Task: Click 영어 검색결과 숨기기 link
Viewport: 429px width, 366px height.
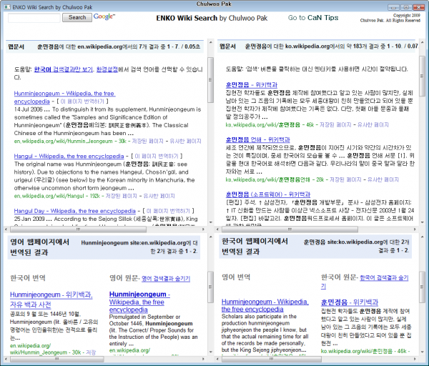Action: [166, 279]
